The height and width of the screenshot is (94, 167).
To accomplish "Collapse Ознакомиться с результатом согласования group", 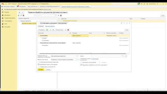I will [39, 43].
